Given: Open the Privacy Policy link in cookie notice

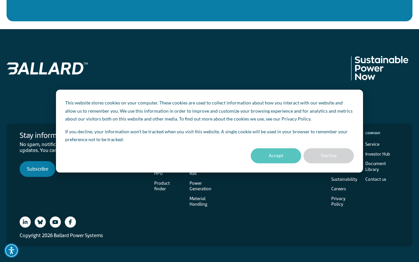Looking at the screenshot, I should coord(296,119).
